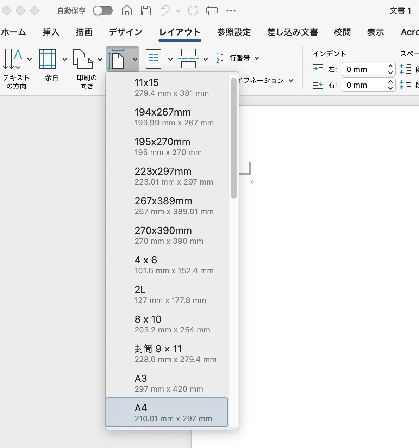
Task: Switch to the ホーム tab
Action: pos(14,32)
